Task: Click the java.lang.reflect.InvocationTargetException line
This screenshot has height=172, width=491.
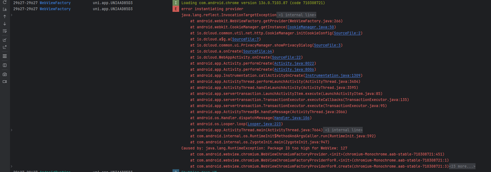Action: click(x=229, y=15)
